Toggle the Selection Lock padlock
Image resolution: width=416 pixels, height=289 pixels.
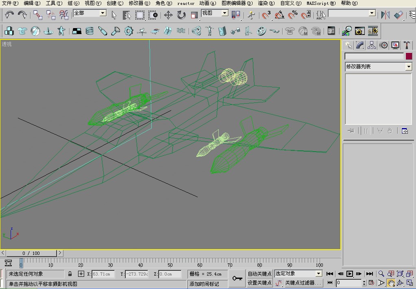(70, 274)
